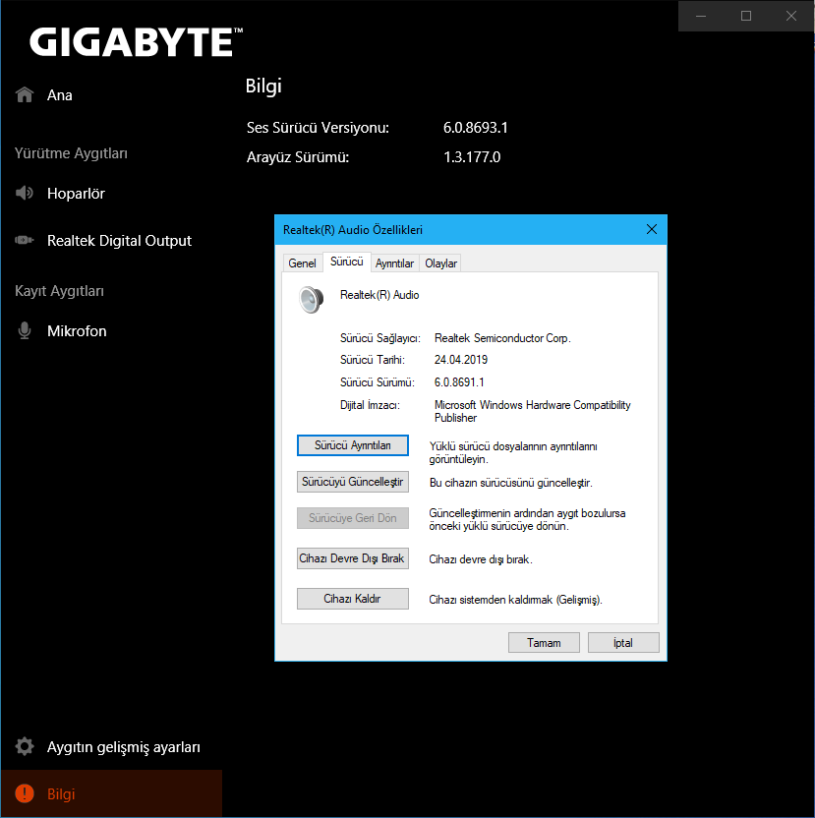
Task: Click driver date 24.04.2019
Action: [x=461, y=360]
